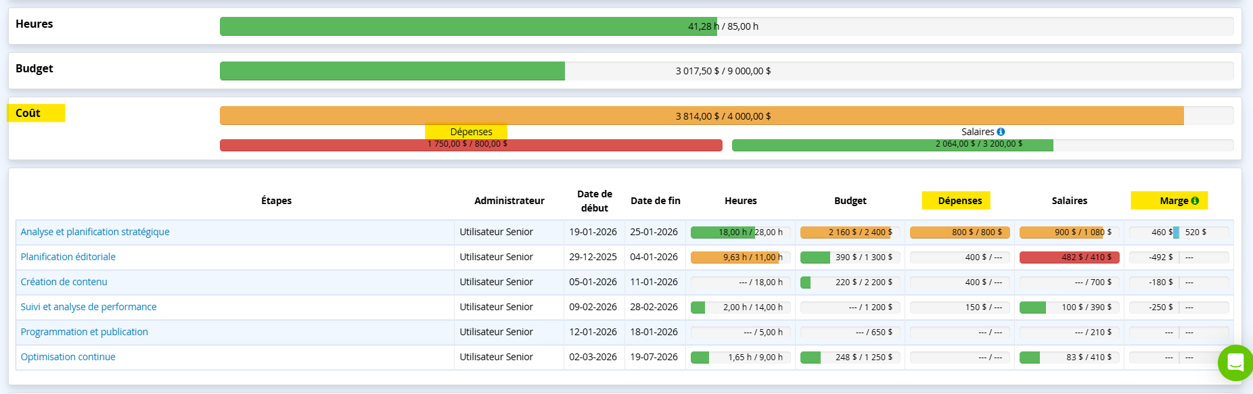Open Analyse et planification stratégique step
1253x394 pixels.
coord(95,232)
